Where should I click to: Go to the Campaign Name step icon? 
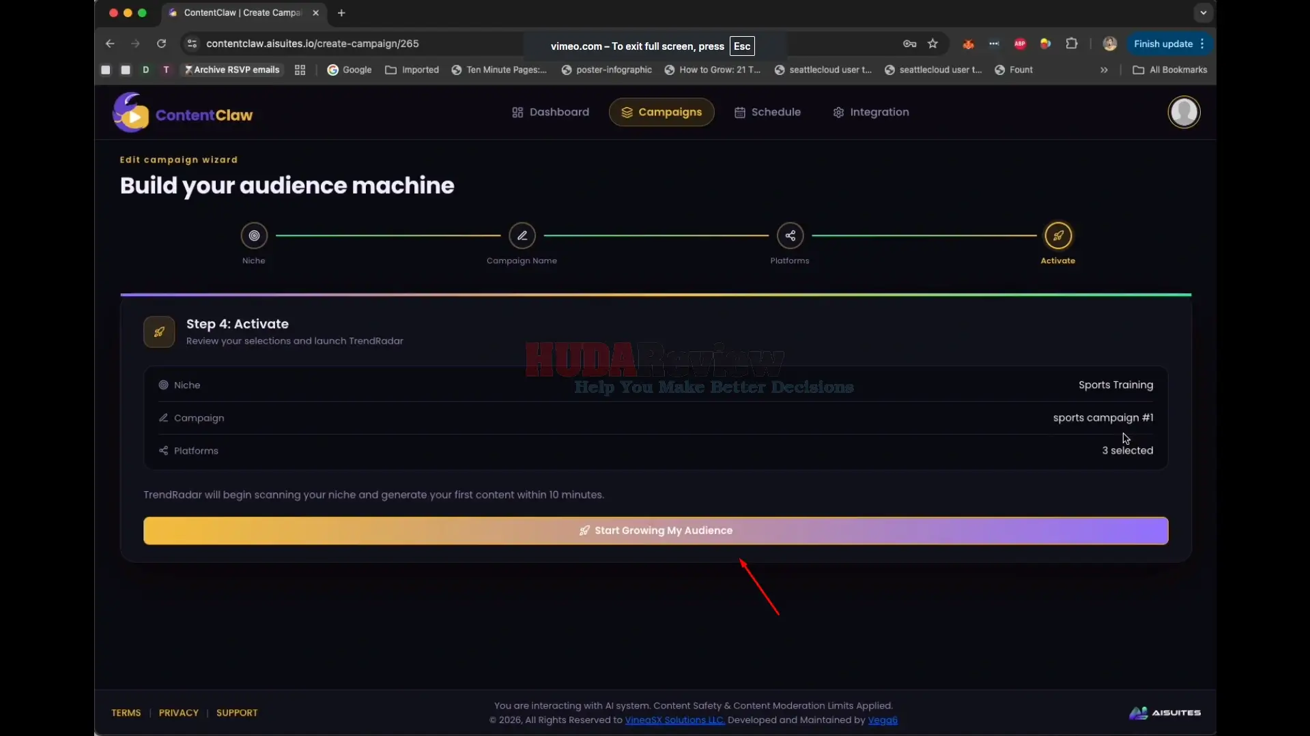[522, 235]
